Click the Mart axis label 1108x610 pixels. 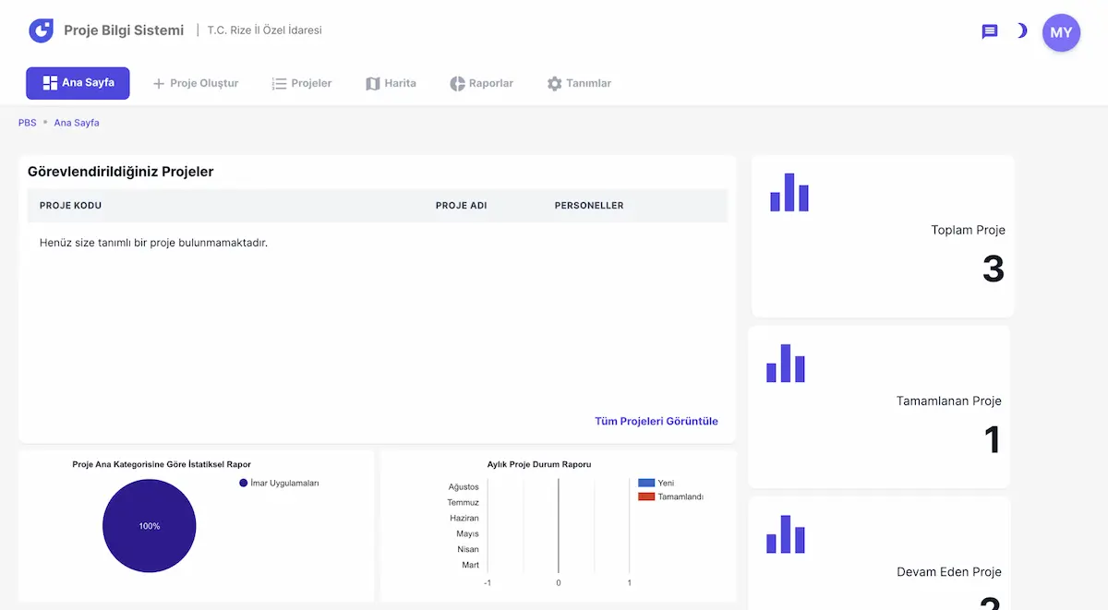pos(471,565)
